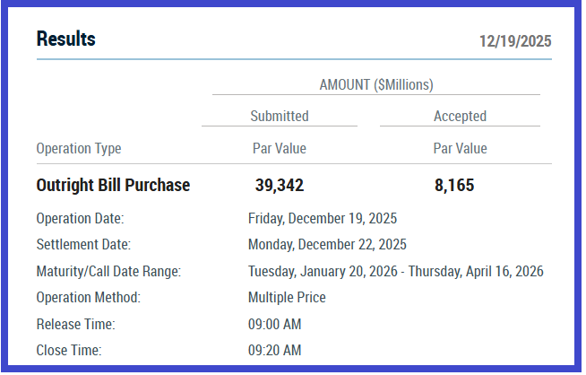Select the 09:20 AM close time
This screenshot has height=375, width=586.
[x=274, y=350]
